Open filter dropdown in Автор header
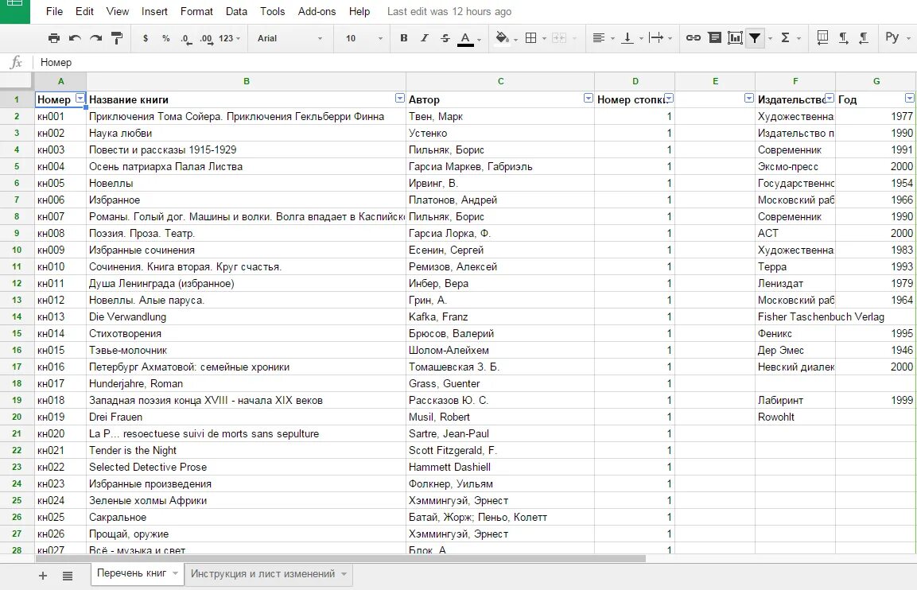The height and width of the screenshot is (590, 917). 589,99
